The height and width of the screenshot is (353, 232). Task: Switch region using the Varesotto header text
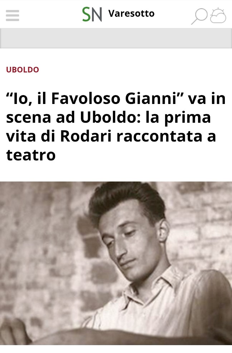point(131,14)
